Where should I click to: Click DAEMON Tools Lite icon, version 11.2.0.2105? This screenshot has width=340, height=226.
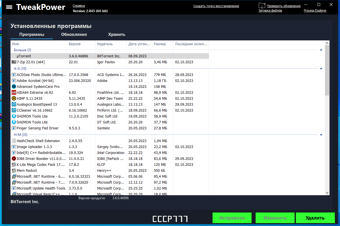14,116
